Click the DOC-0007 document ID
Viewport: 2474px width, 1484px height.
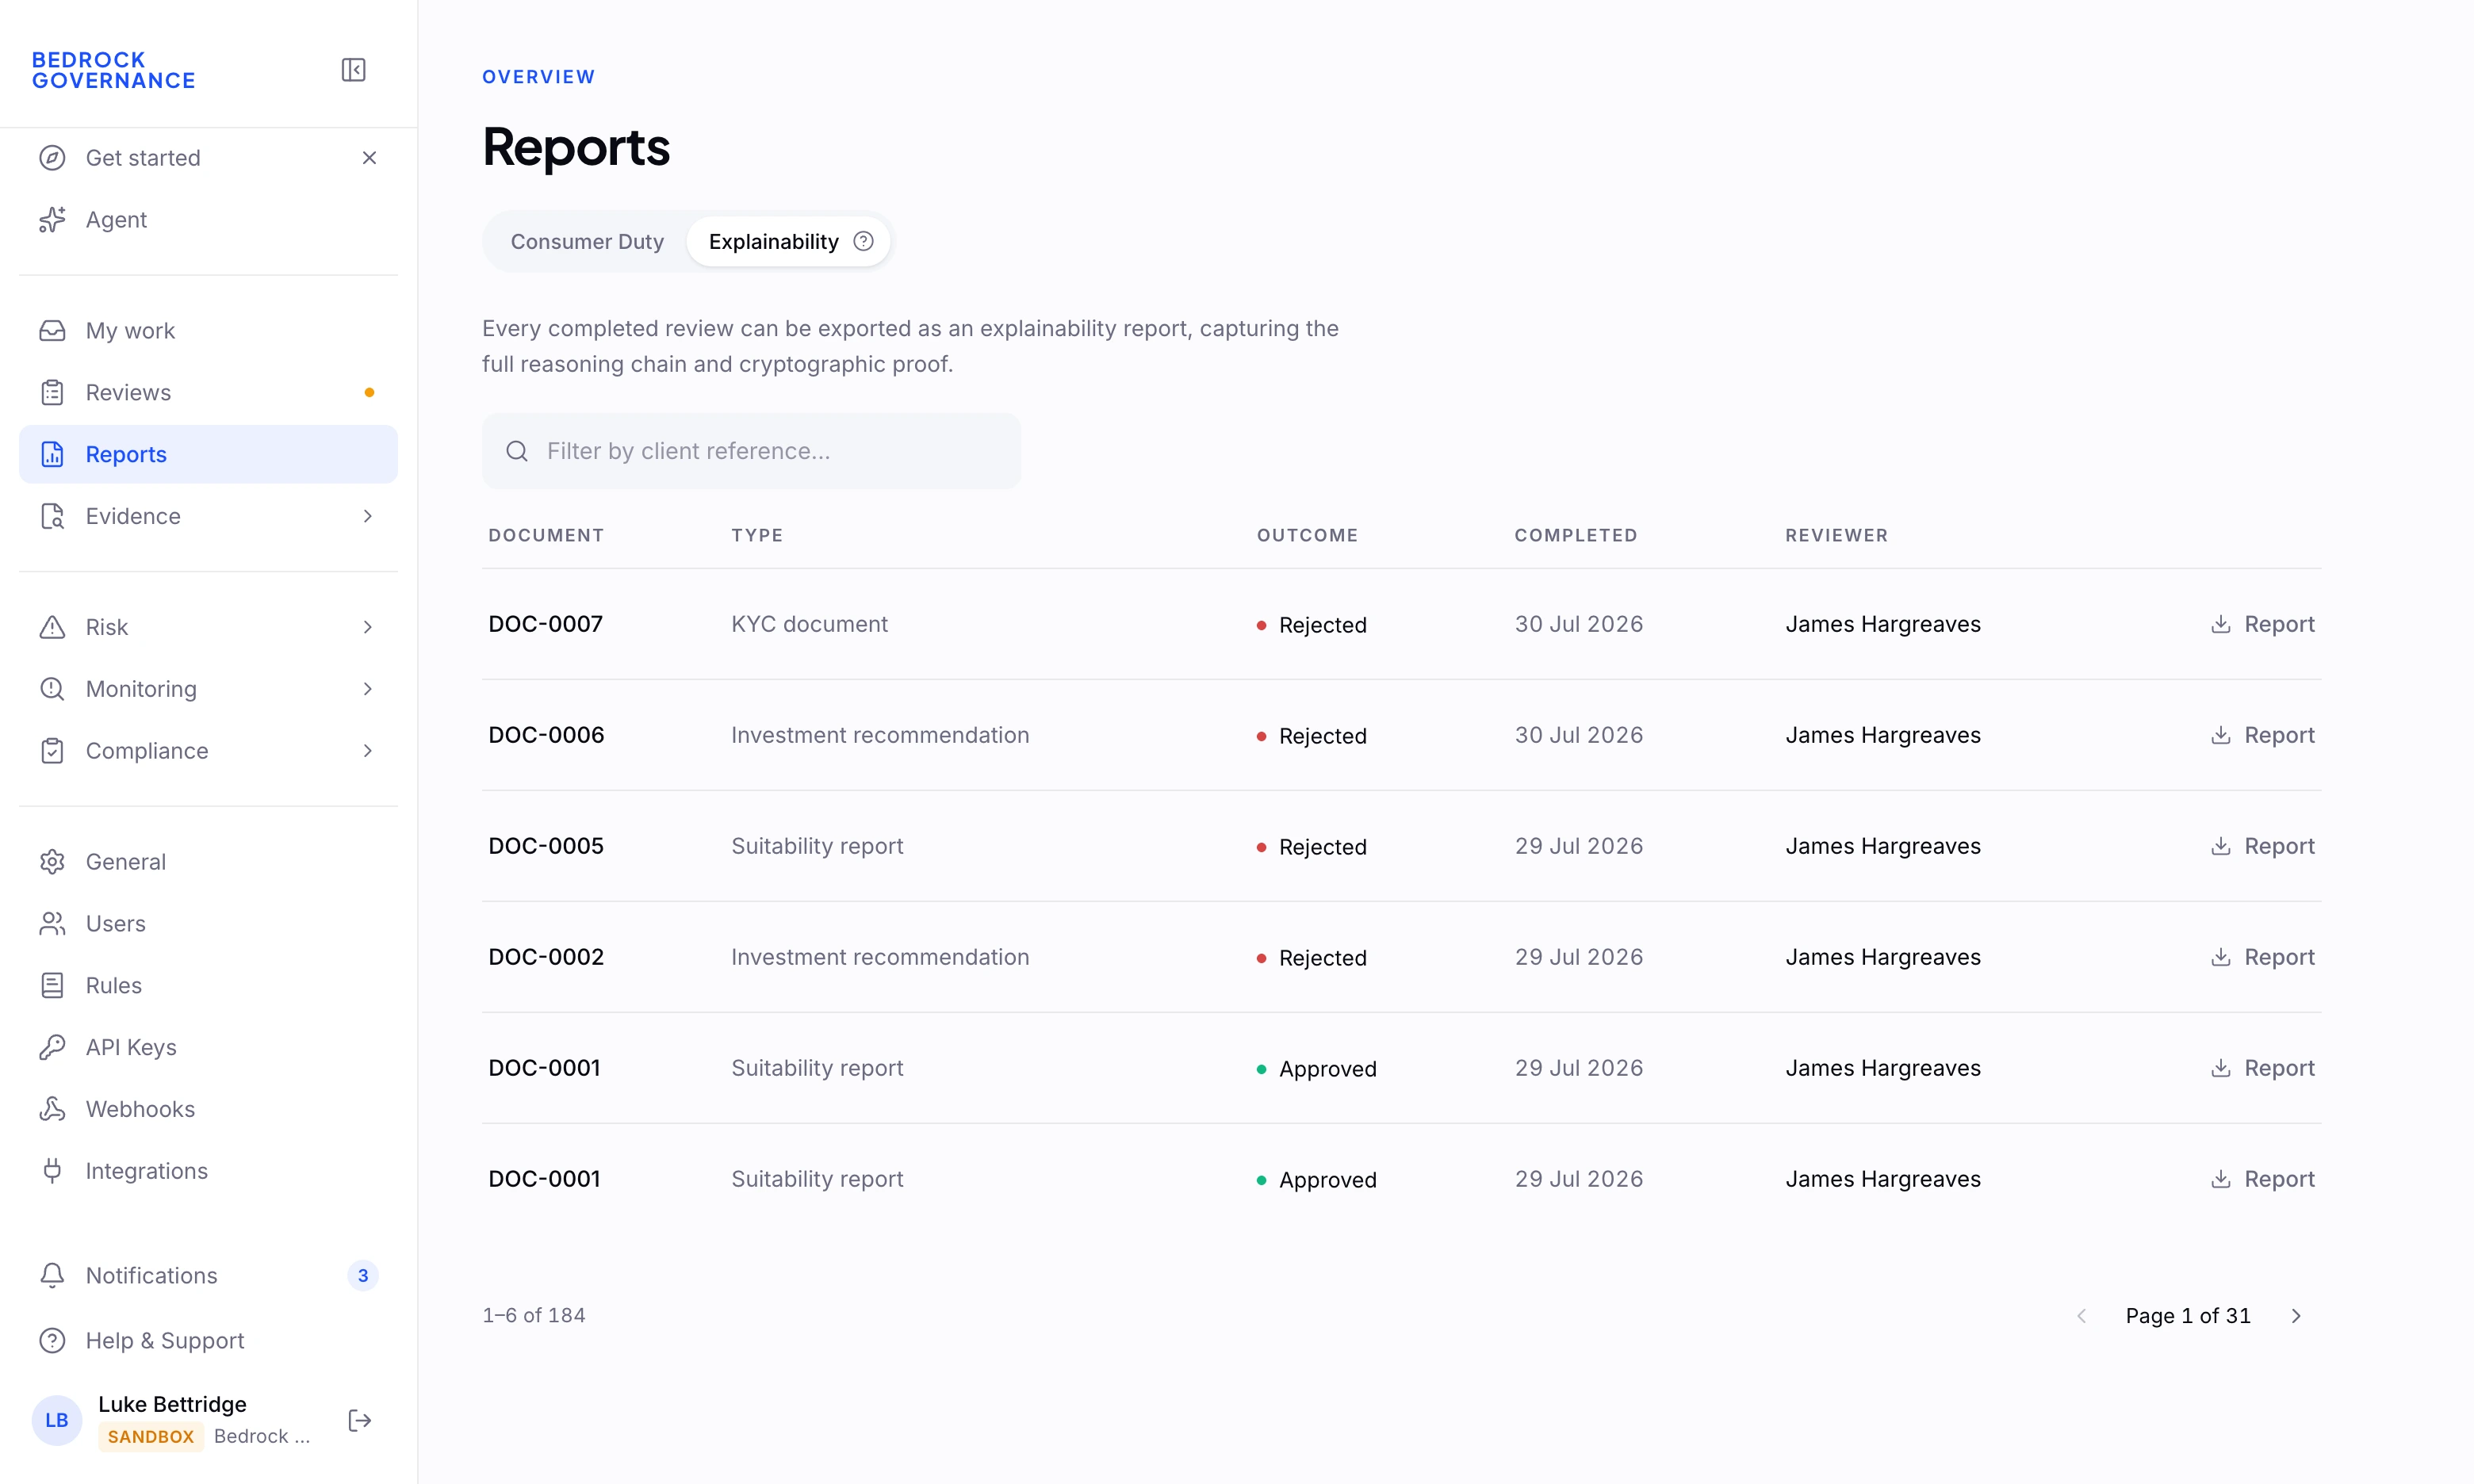pyautogui.click(x=546, y=625)
